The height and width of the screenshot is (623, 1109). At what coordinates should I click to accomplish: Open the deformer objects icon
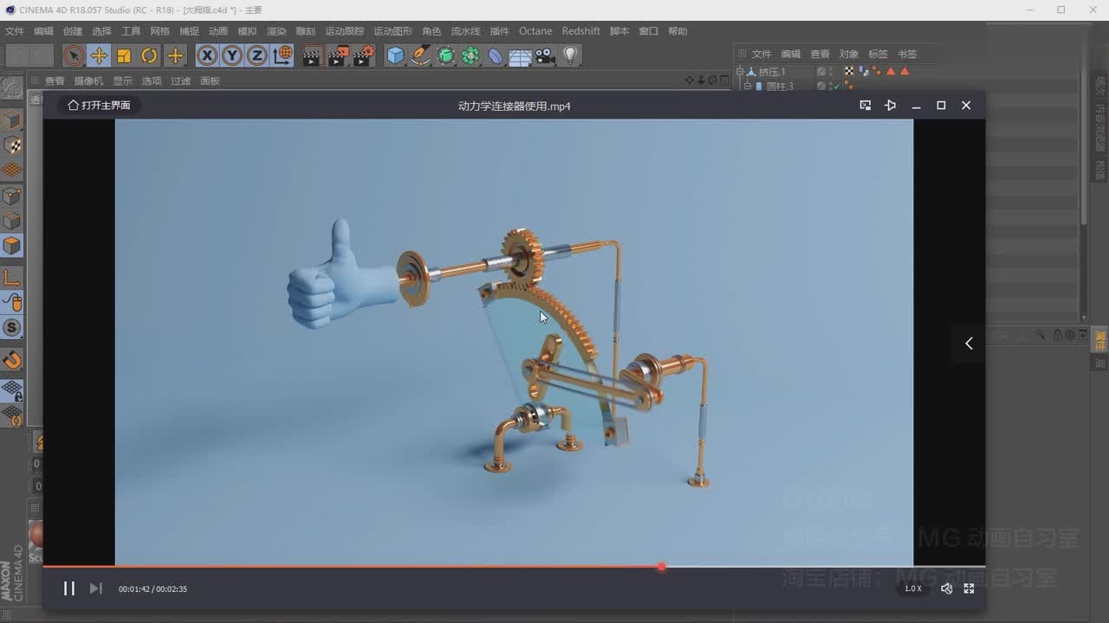(496, 56)
